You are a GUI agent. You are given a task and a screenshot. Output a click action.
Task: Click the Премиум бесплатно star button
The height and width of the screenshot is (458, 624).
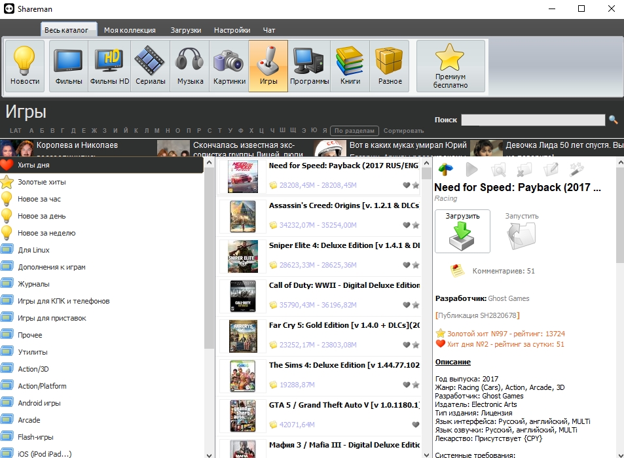click(450, 66)
